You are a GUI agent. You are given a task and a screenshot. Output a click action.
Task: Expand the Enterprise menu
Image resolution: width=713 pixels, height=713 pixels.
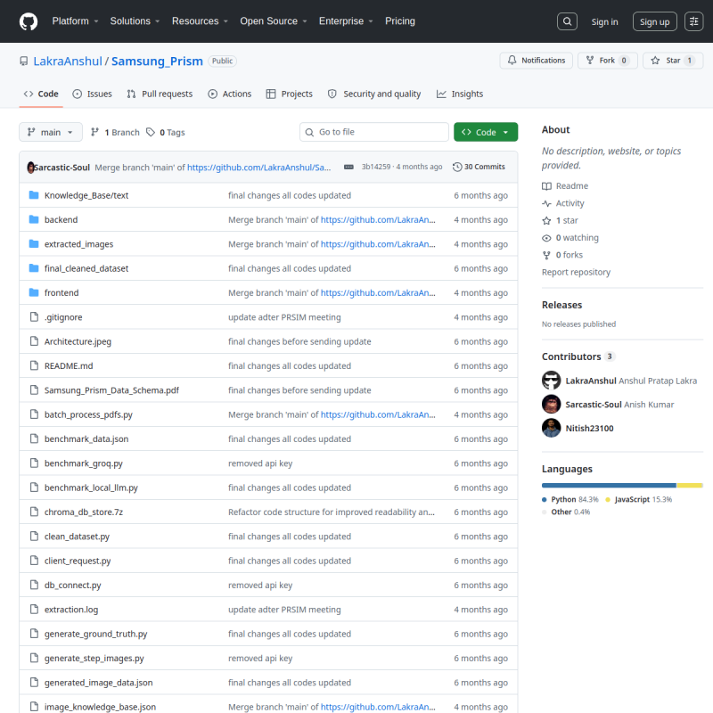346,21
